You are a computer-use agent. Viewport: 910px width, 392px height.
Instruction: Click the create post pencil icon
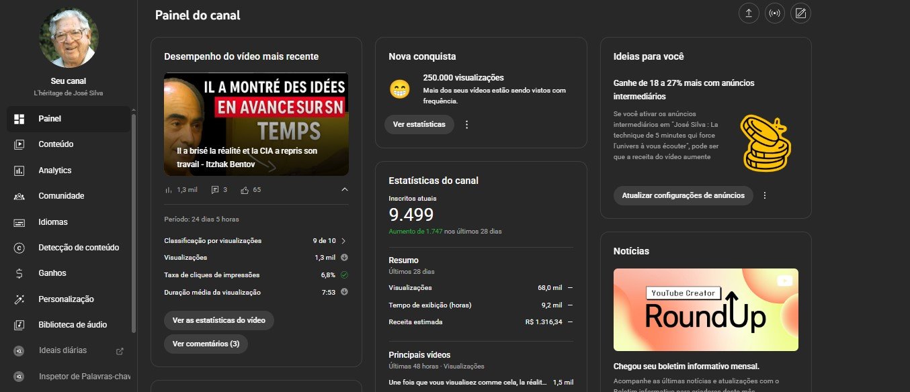[x=800, y=13]
